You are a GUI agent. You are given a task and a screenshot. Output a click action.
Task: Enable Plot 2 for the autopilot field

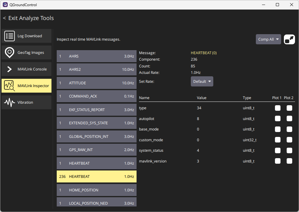click(x=289, y=119)
